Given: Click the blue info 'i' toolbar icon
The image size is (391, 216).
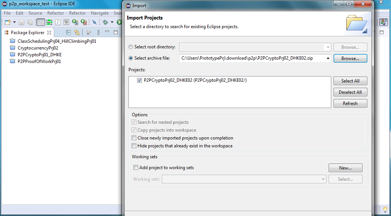Looking at the screenshot, I should (x=58, y=22).
